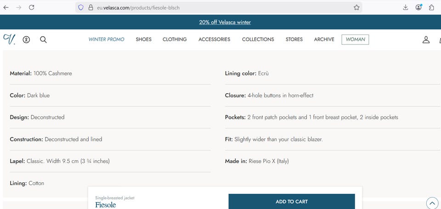Screen dimensions: 441x209
Task: Open the SHOES menu
Action: [x=143, y=40]
